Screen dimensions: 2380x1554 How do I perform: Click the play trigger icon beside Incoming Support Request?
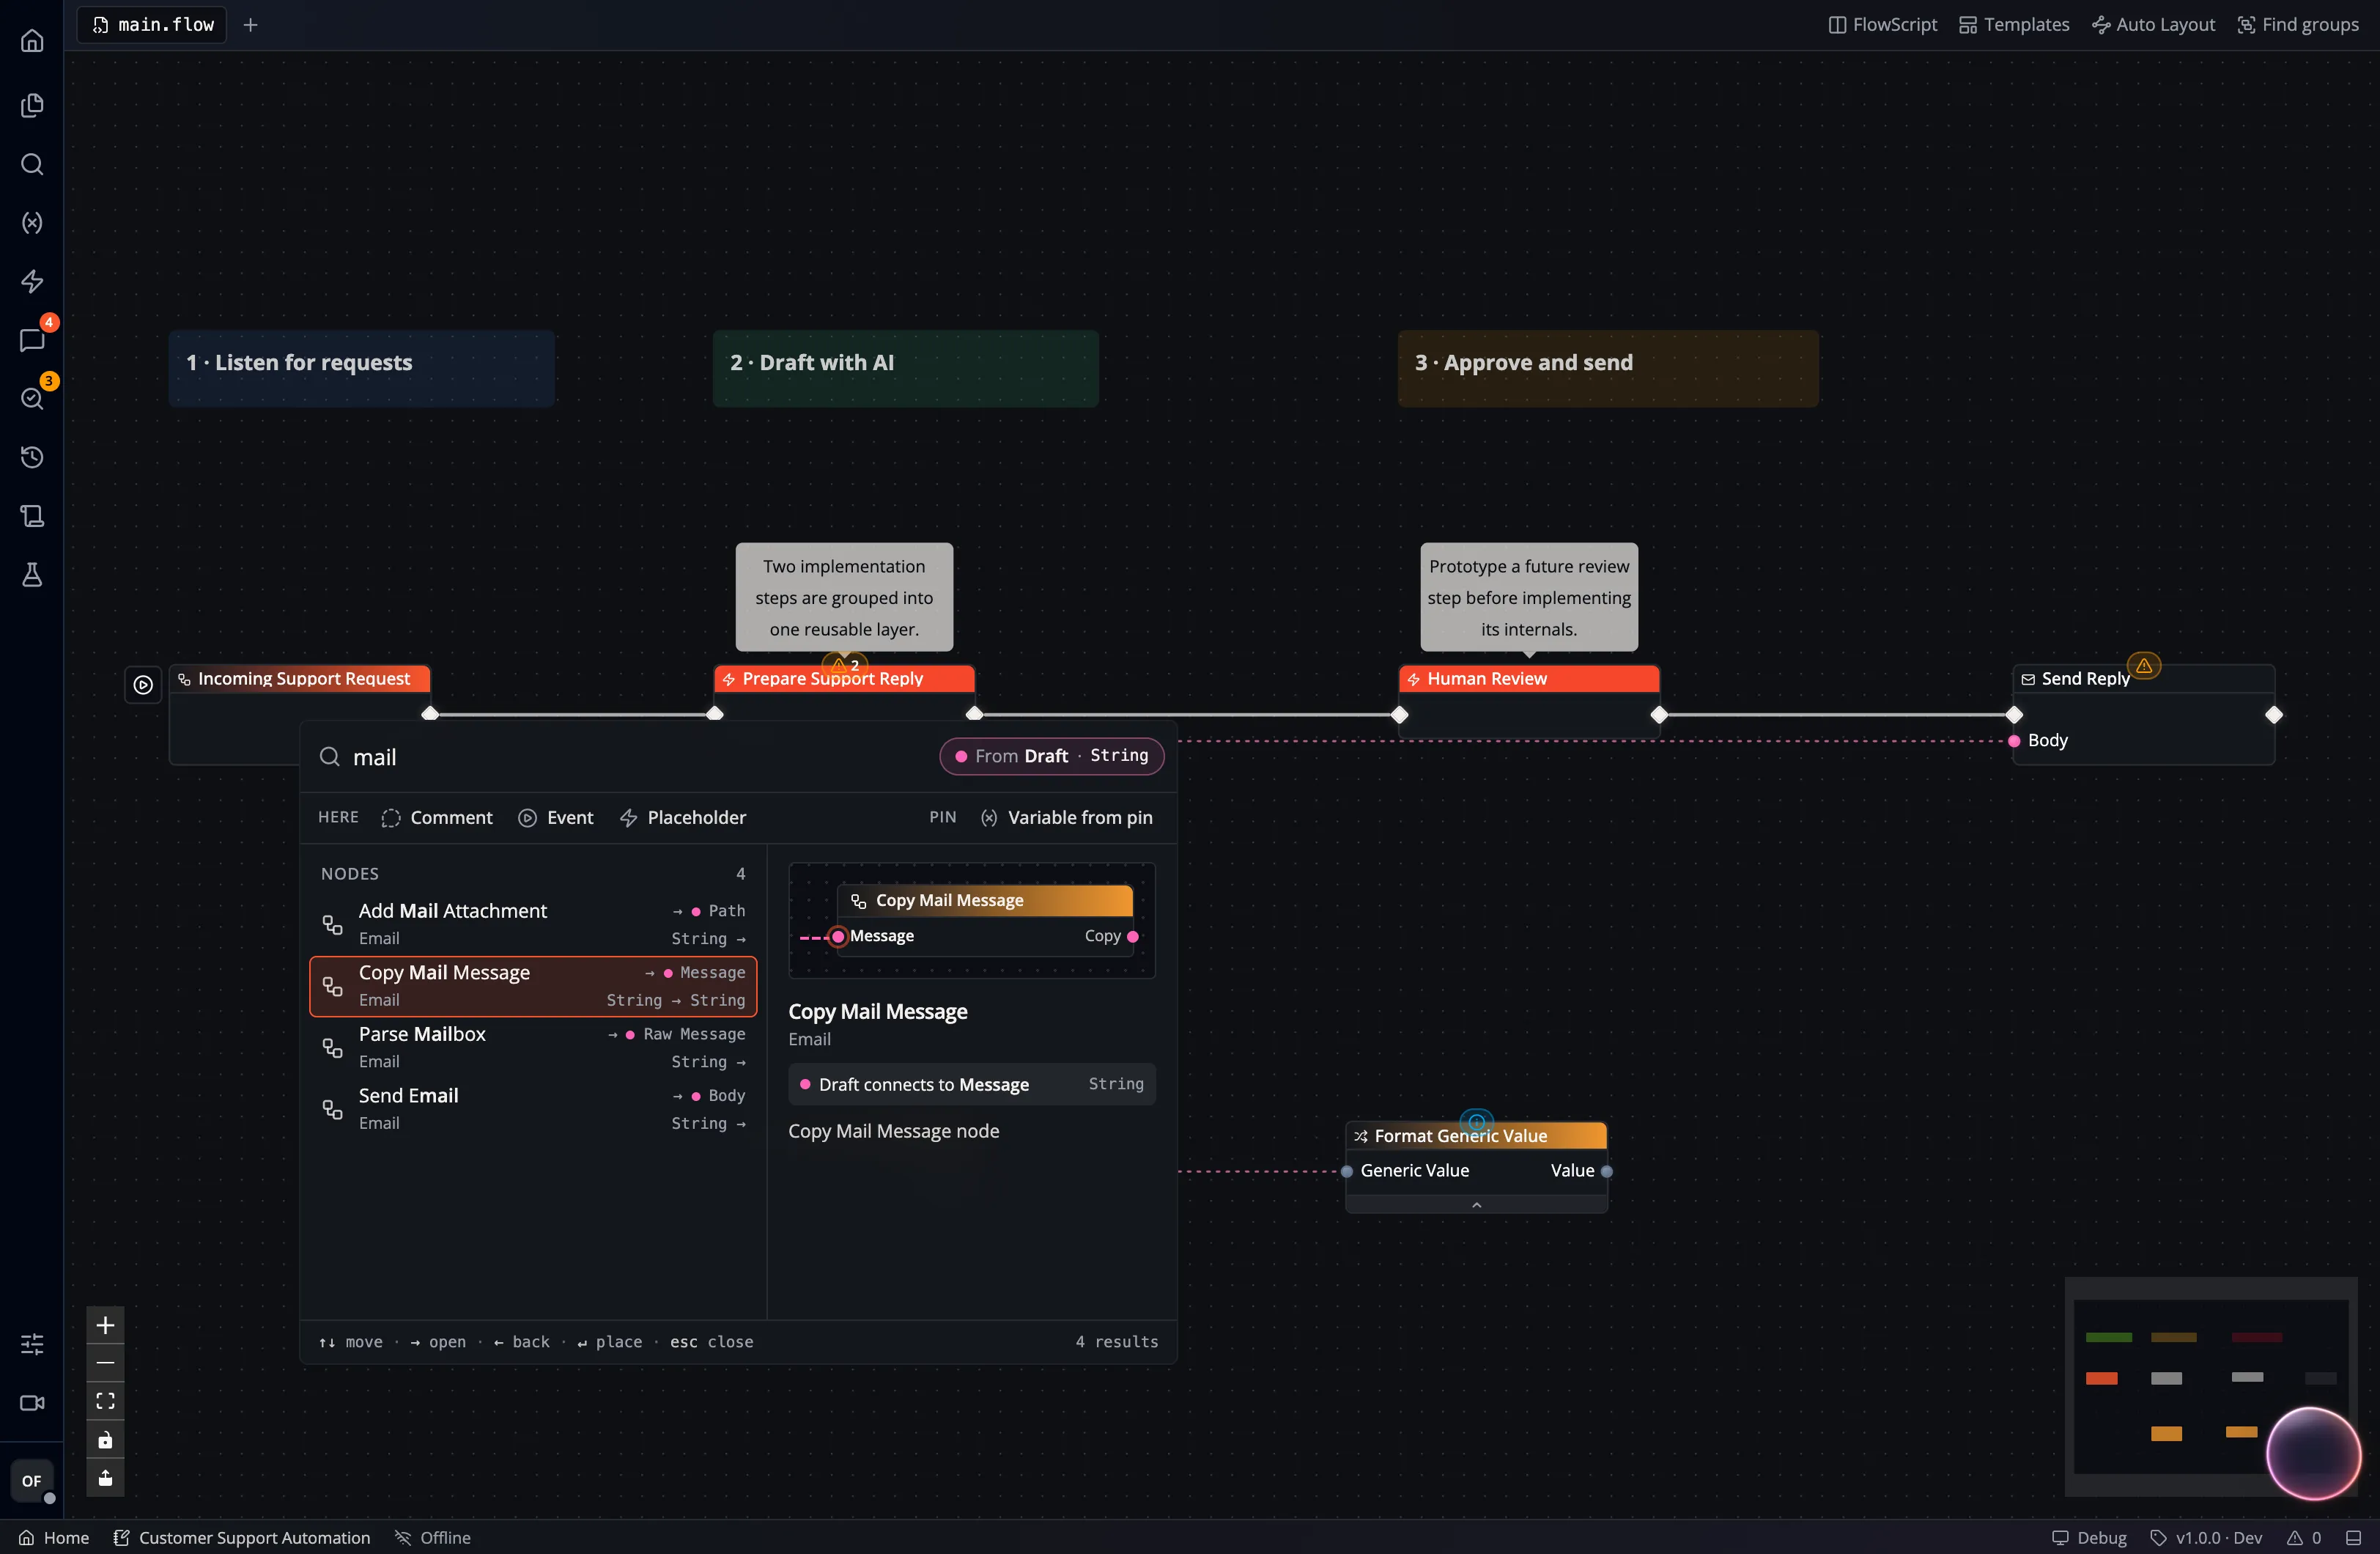pos(143,685)
